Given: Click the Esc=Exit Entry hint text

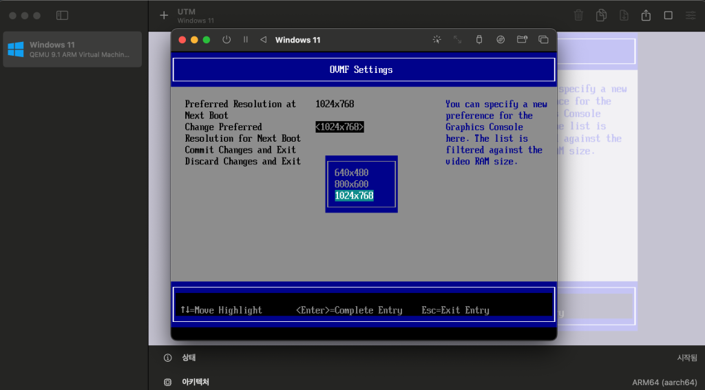Looking at the screenshot, I should (x=455, y=310).
